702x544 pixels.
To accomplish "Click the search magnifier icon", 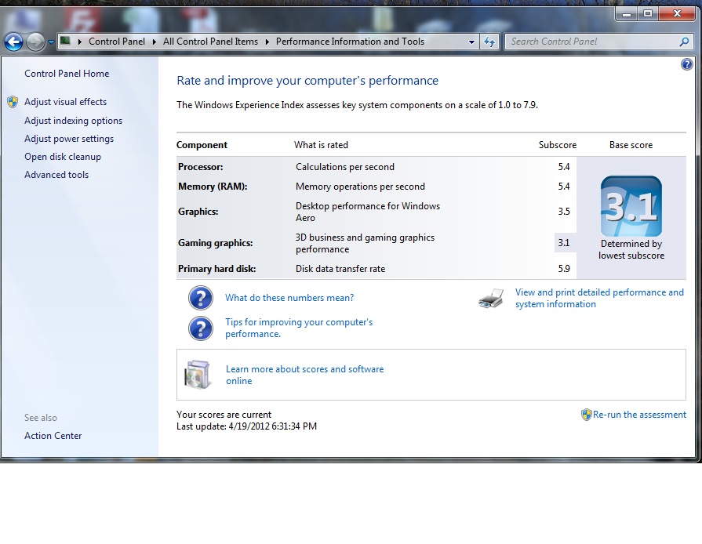I will point(684,42).
